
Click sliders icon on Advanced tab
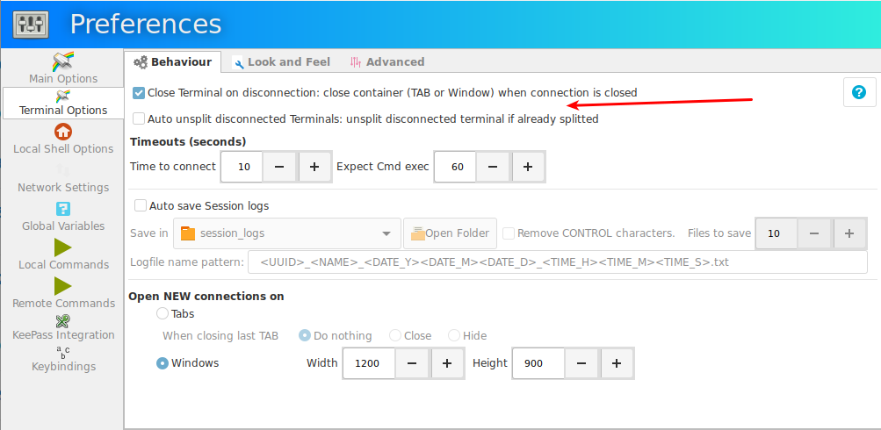[355, 62]
